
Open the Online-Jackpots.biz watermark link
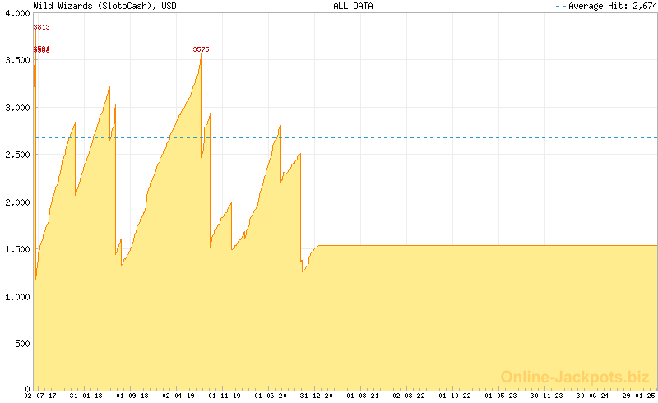click(x=575, y=377)
